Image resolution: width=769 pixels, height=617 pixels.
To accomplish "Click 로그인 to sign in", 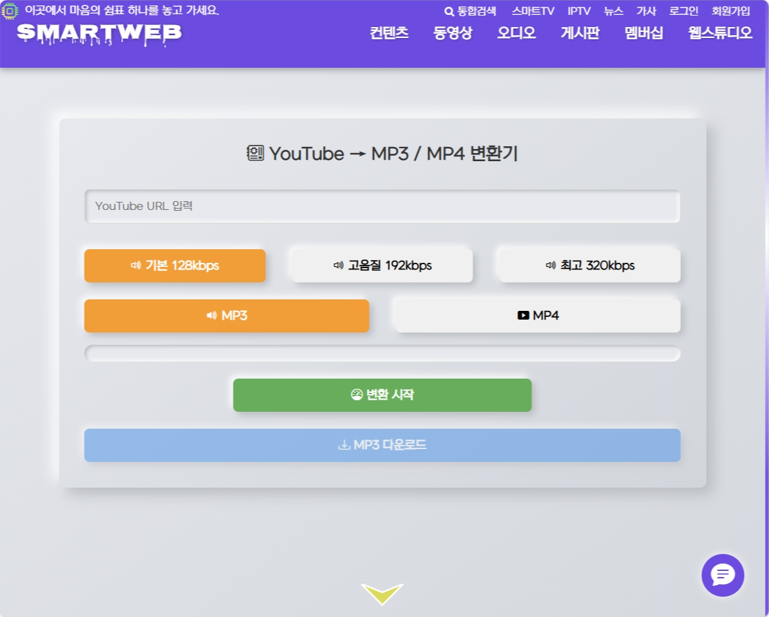I will pos(684,11).
